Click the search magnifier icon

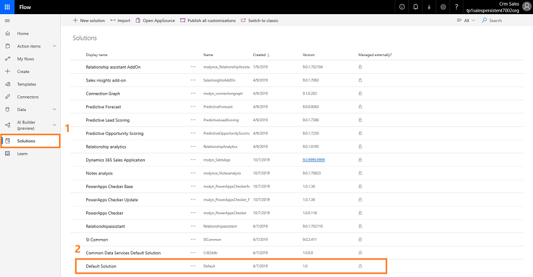tap(484, 20)
